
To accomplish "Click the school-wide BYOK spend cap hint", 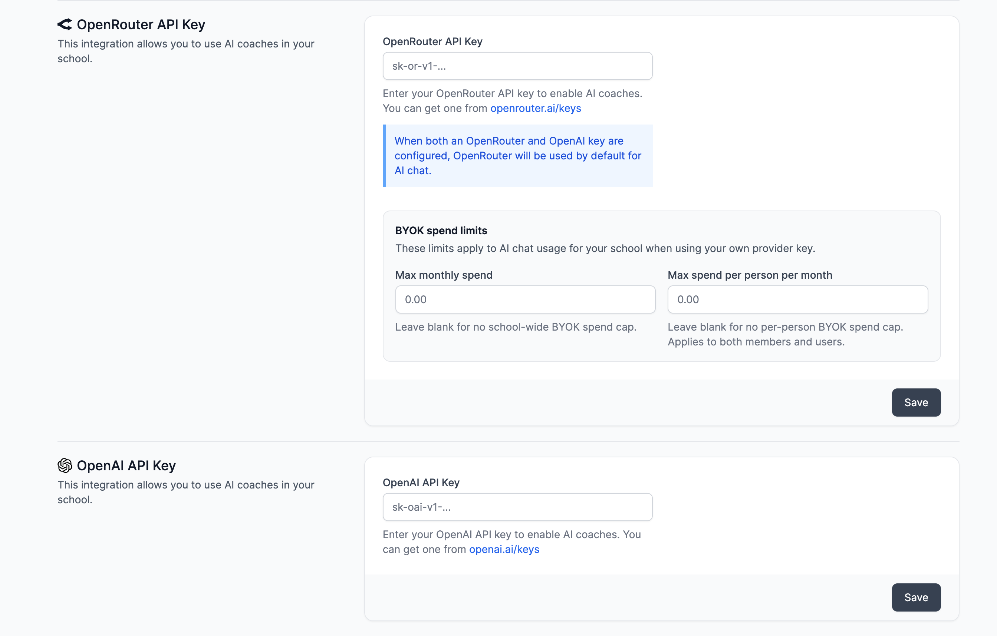I will click(516, 327).
